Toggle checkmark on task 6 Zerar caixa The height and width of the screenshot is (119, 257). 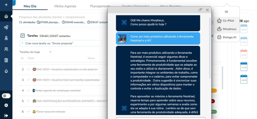[28, 111]
